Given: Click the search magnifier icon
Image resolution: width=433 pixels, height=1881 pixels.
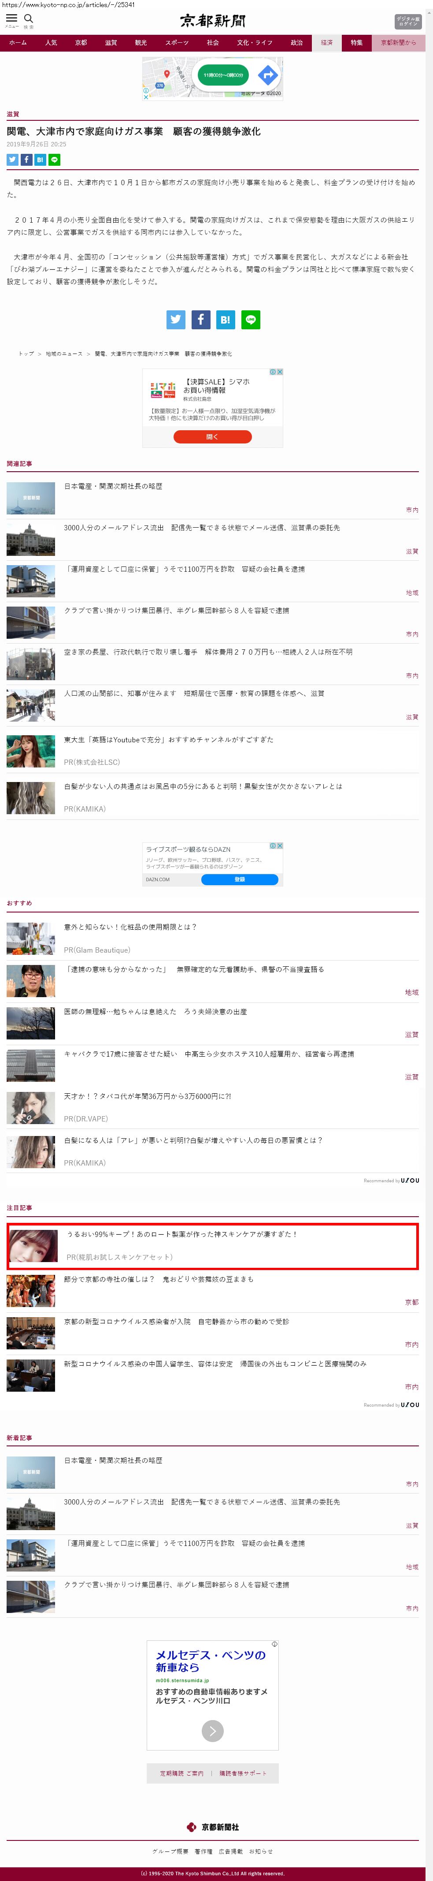Looking at the screenshot, I should coord(29,19).
